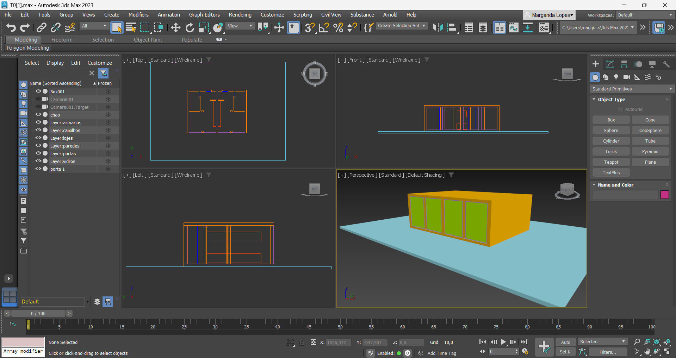Open the Rendering menu
676x358 pixels.
click(x=240, y=15)
